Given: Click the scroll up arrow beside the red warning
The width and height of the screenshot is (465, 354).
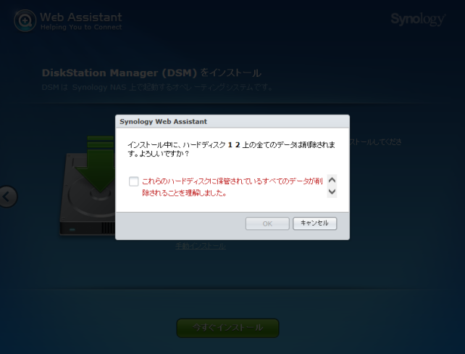Looking at the screenshot, I should pos(332,180).
